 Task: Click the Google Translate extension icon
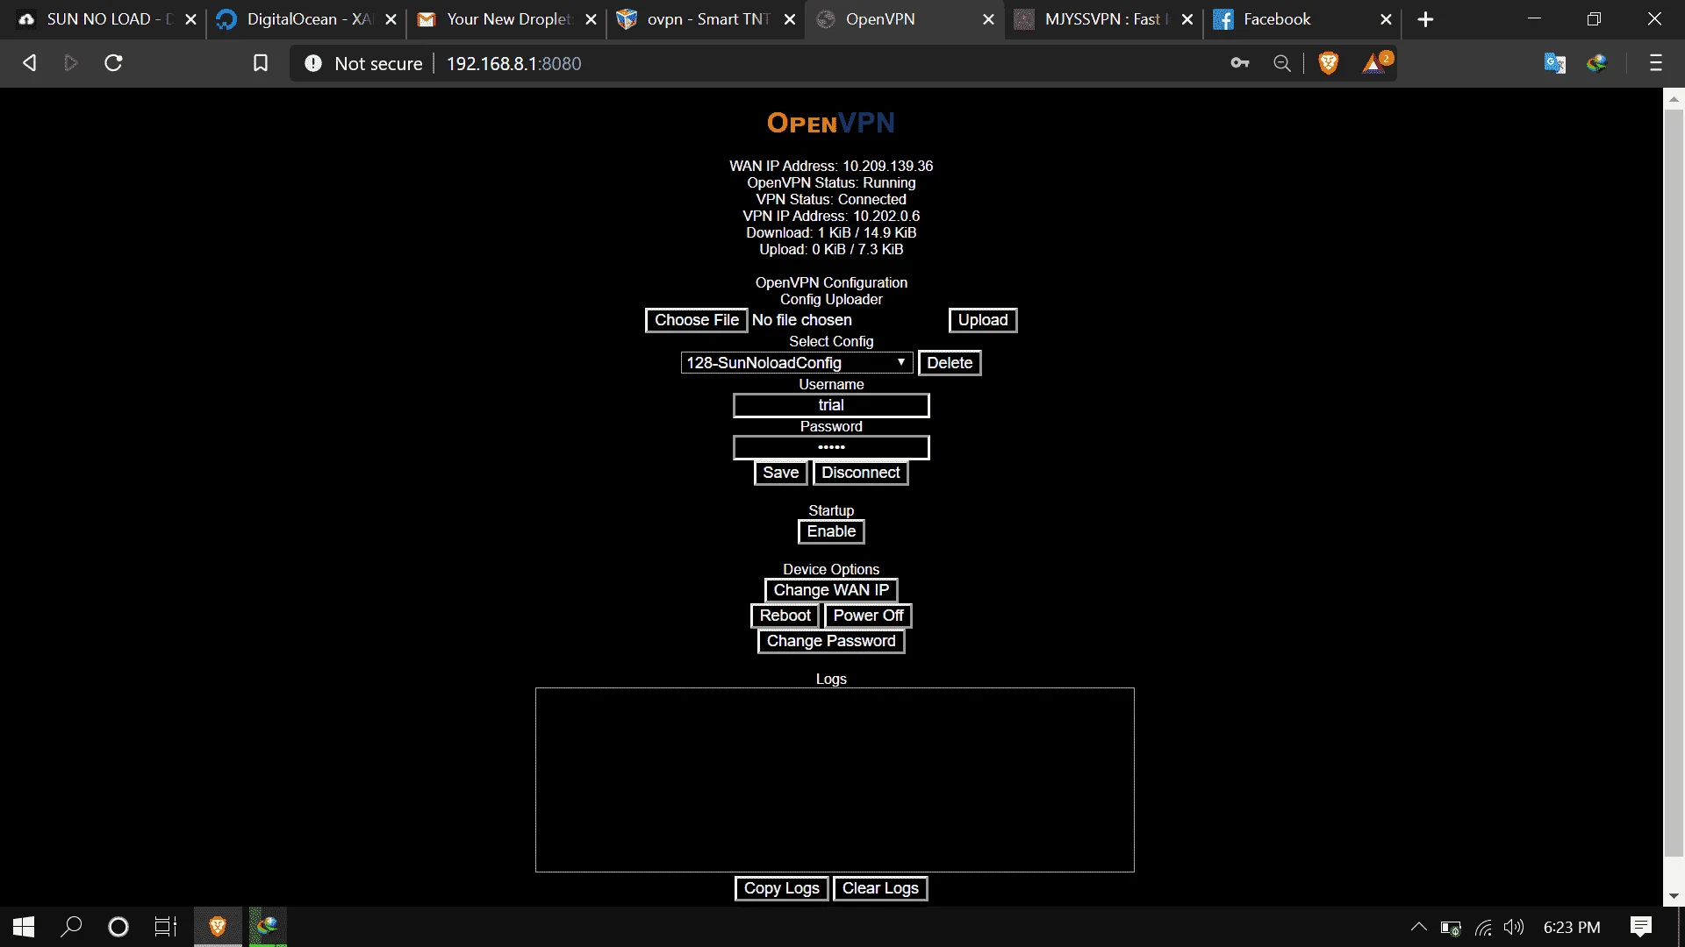click(x=1555, y=63)
